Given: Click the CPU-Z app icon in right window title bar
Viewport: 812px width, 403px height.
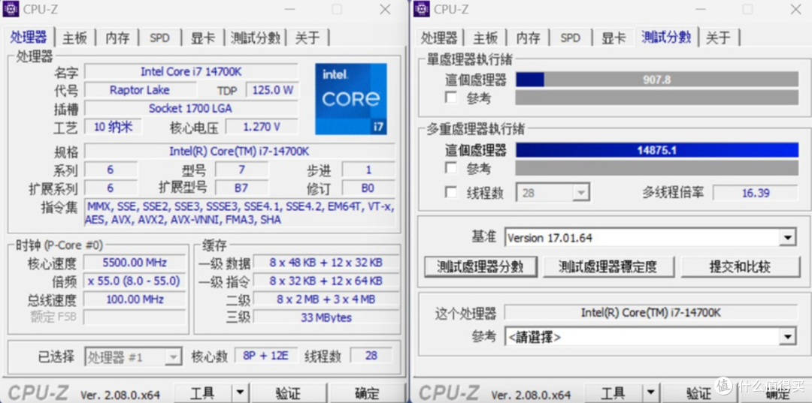Looking at the screenshot, I should pyautogui.click(x=422, y=9).
